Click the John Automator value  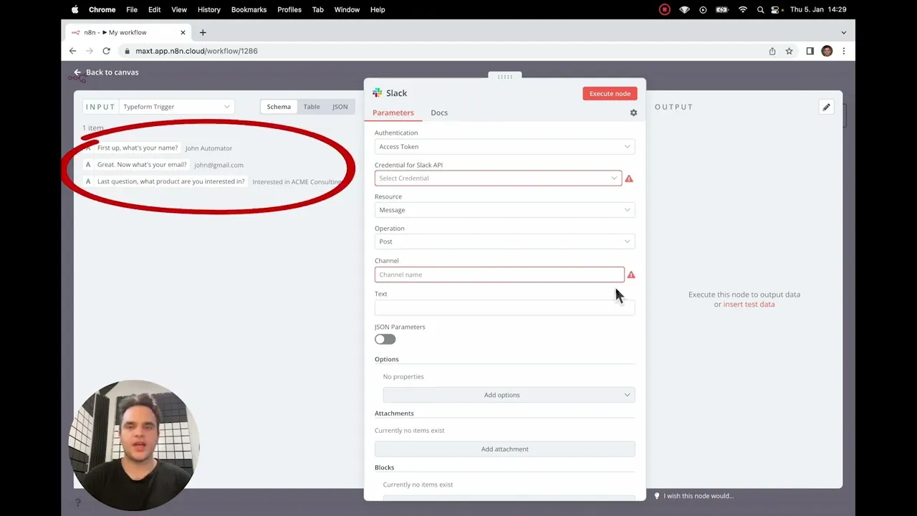point(208,148)
